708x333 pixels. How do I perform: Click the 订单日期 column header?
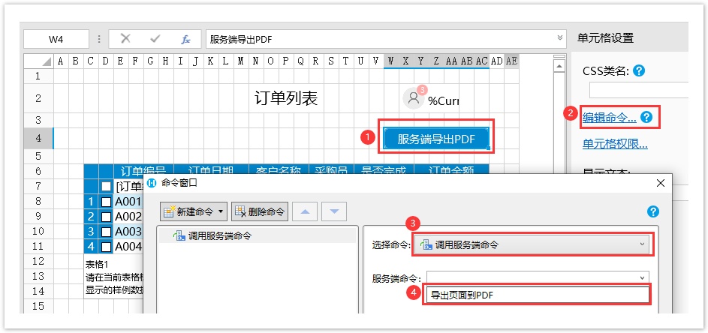pyautogui.click(x=211, y=170)
